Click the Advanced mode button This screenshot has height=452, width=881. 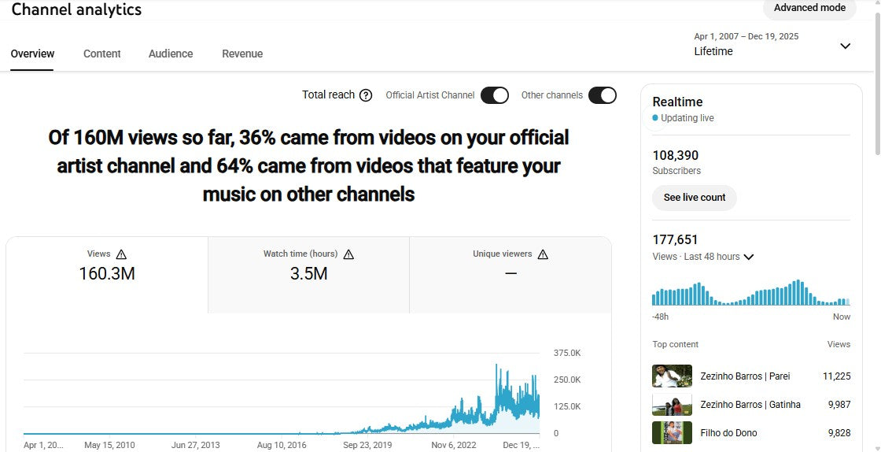(809, 8)
